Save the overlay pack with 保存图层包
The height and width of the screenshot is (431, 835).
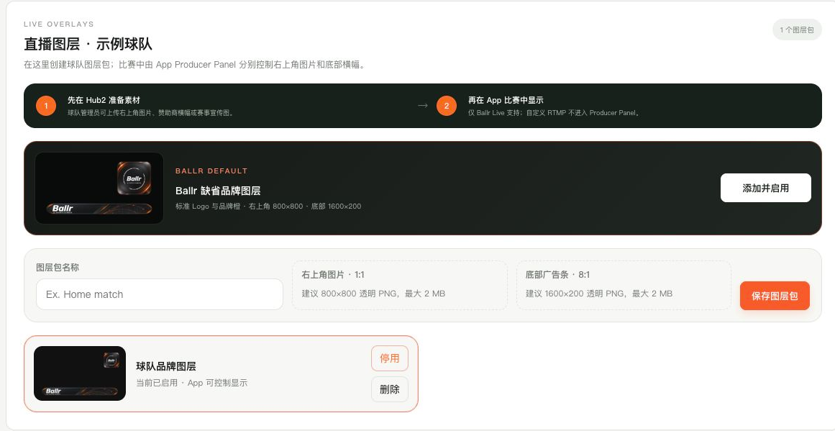coord(775,296)
